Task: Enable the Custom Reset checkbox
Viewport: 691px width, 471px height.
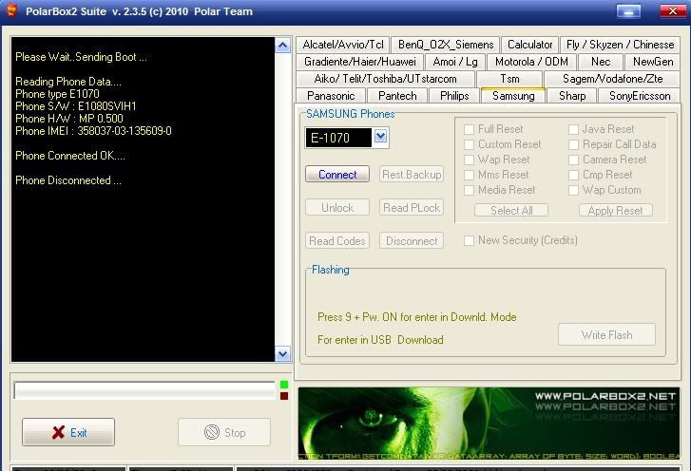Action: (x=469, y=144)
